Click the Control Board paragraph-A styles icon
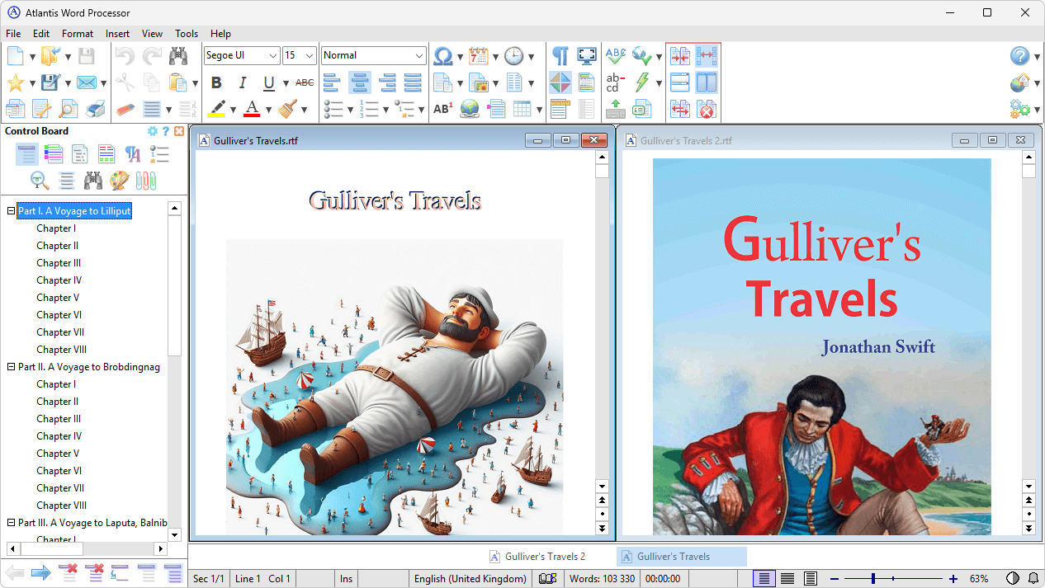The width and height of the screenshot is (1045, 588). pos(133,154)
